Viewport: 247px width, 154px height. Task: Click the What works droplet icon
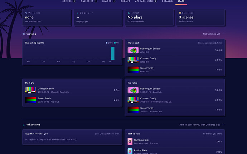tap(24, 125)
